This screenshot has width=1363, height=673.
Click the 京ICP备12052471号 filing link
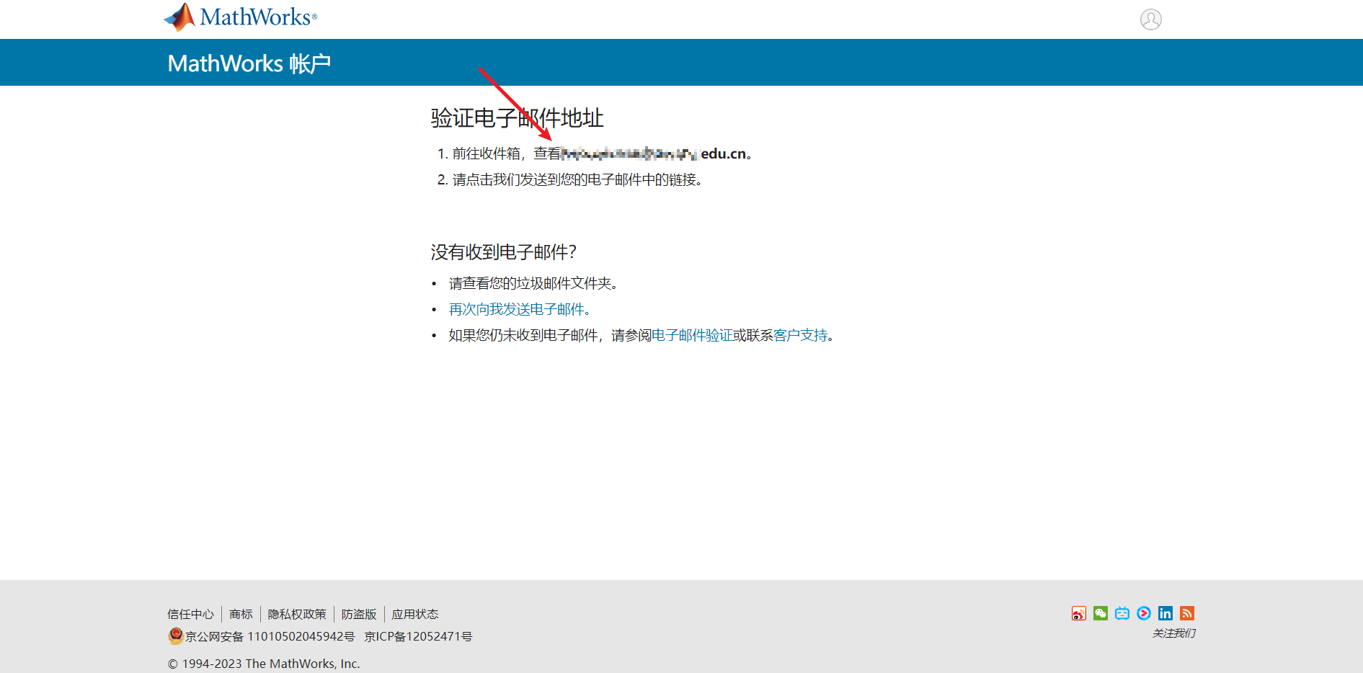click(417, 636)
